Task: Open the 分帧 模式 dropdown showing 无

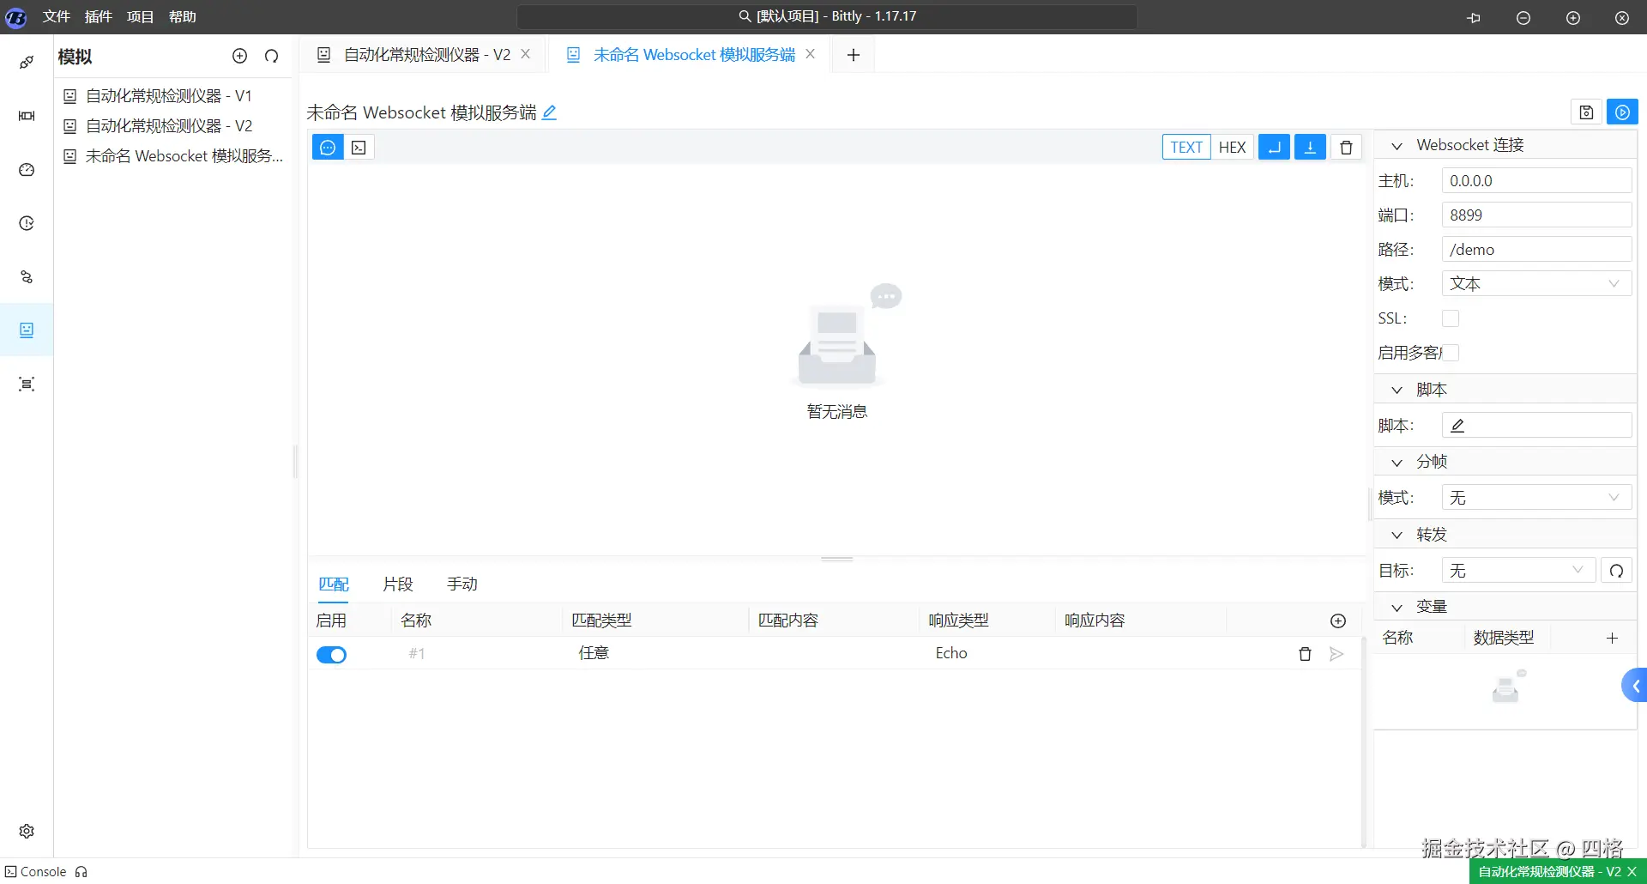Action: pos(1536,498)
